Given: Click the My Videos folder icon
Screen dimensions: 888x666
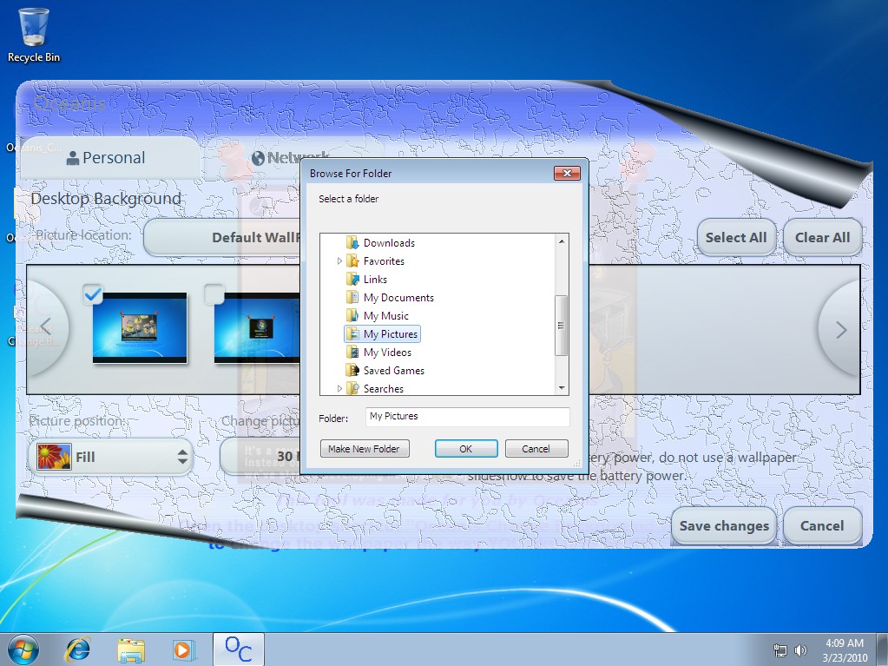Looking at the screenshot, I should (x=352, y=353).
